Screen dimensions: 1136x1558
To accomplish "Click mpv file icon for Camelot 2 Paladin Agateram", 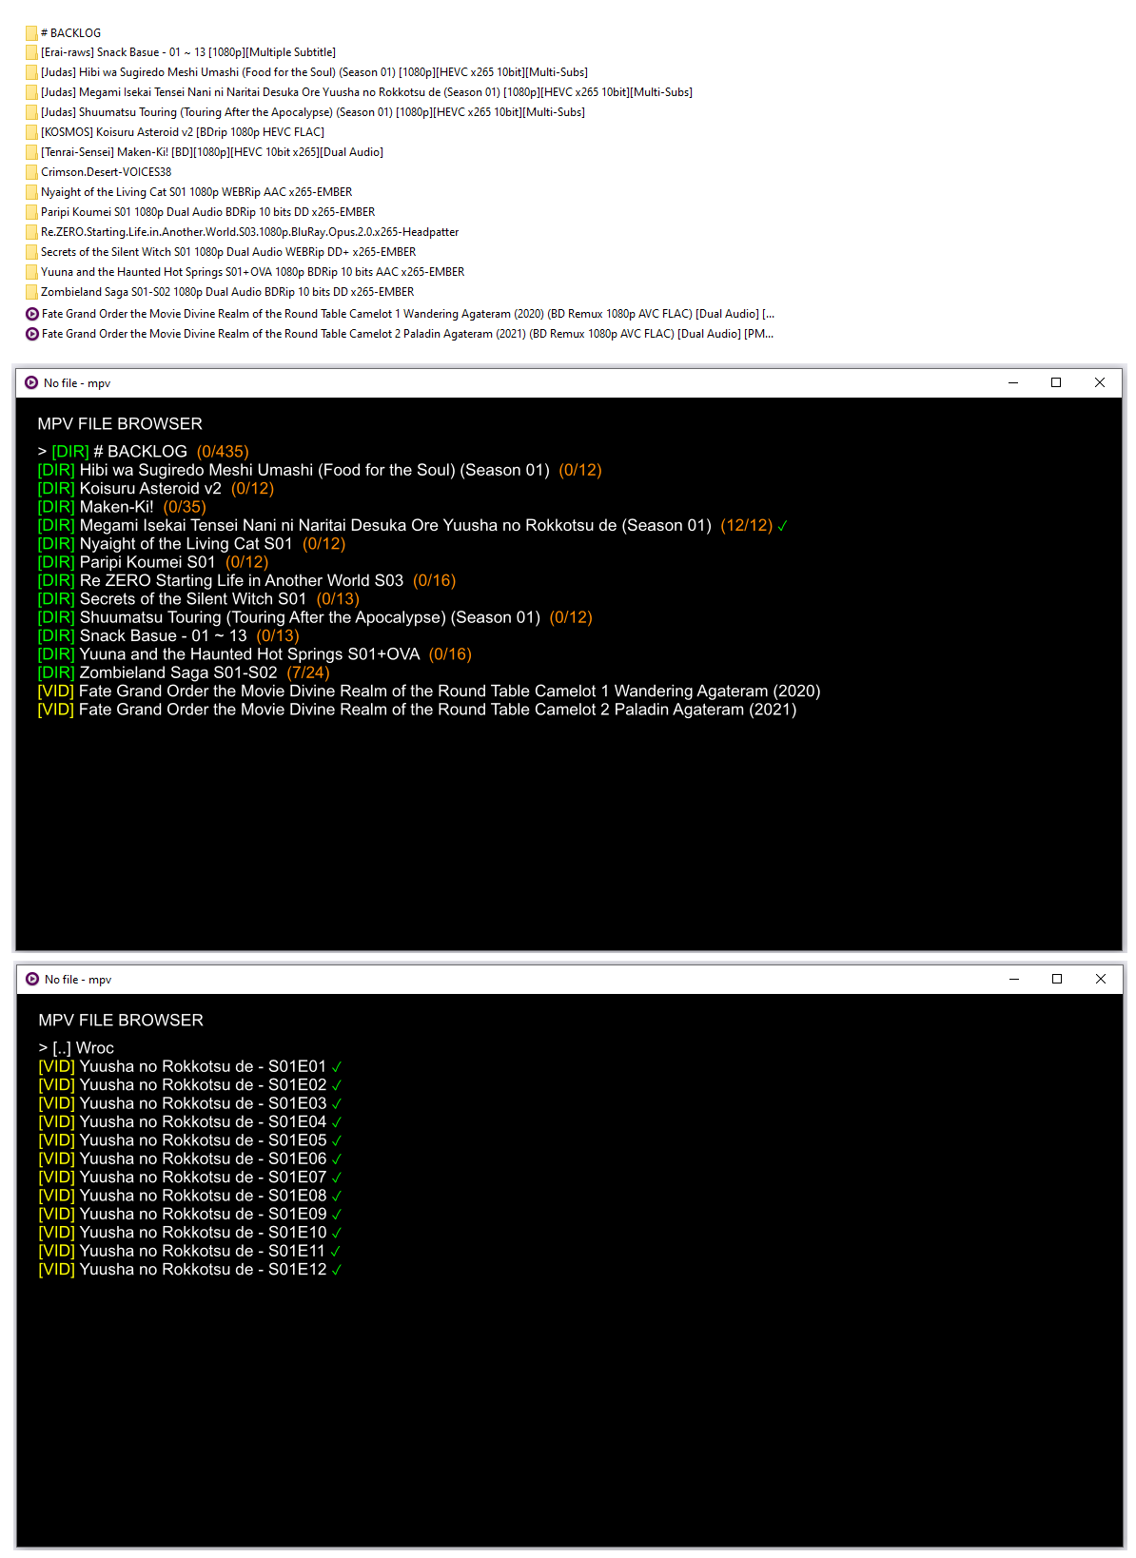I will tap(32, 334).
